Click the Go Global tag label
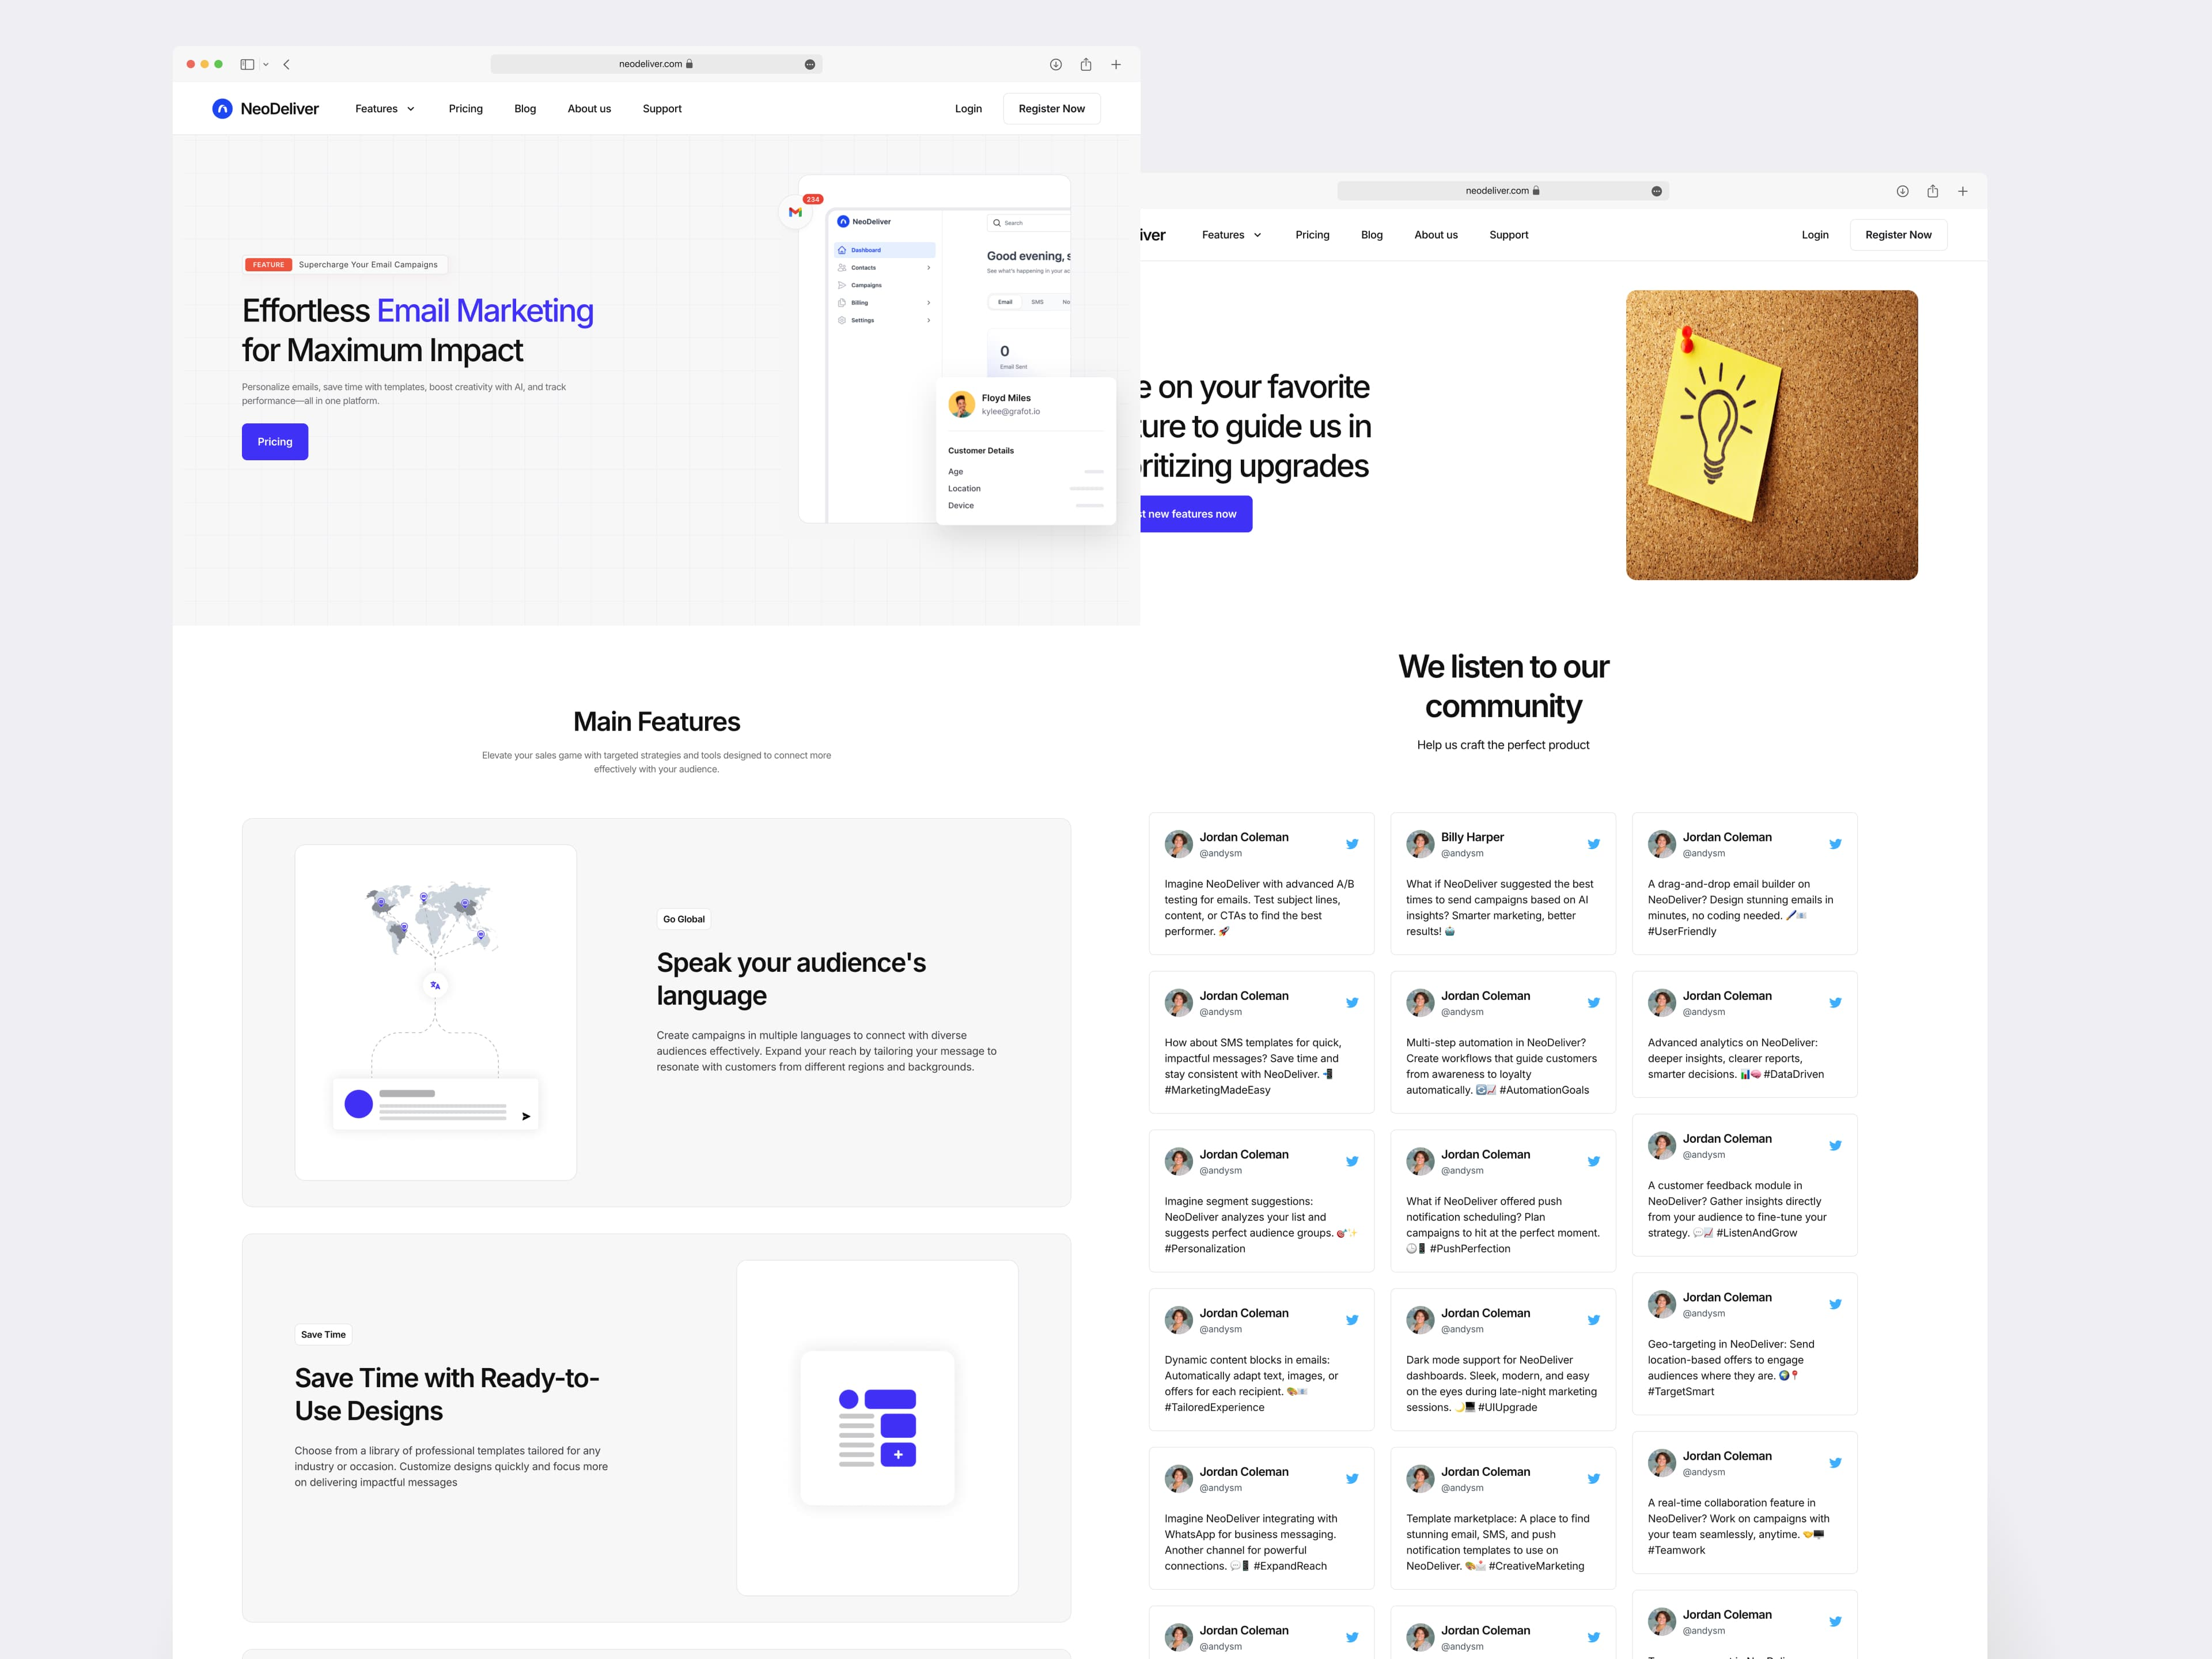This screenshot has height=1659, width=2212. [684, 919]
